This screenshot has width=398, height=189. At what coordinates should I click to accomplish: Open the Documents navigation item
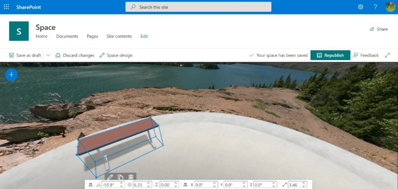coord(67,36)
